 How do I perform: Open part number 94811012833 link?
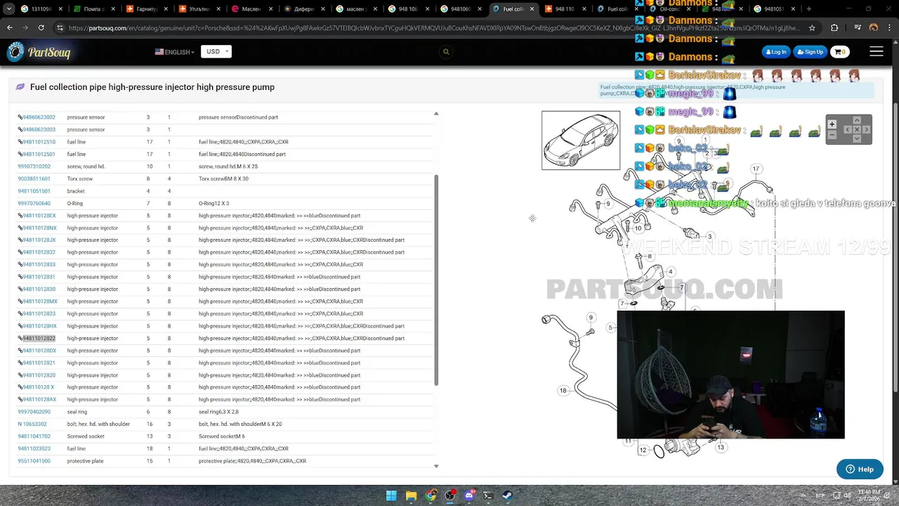39,264
